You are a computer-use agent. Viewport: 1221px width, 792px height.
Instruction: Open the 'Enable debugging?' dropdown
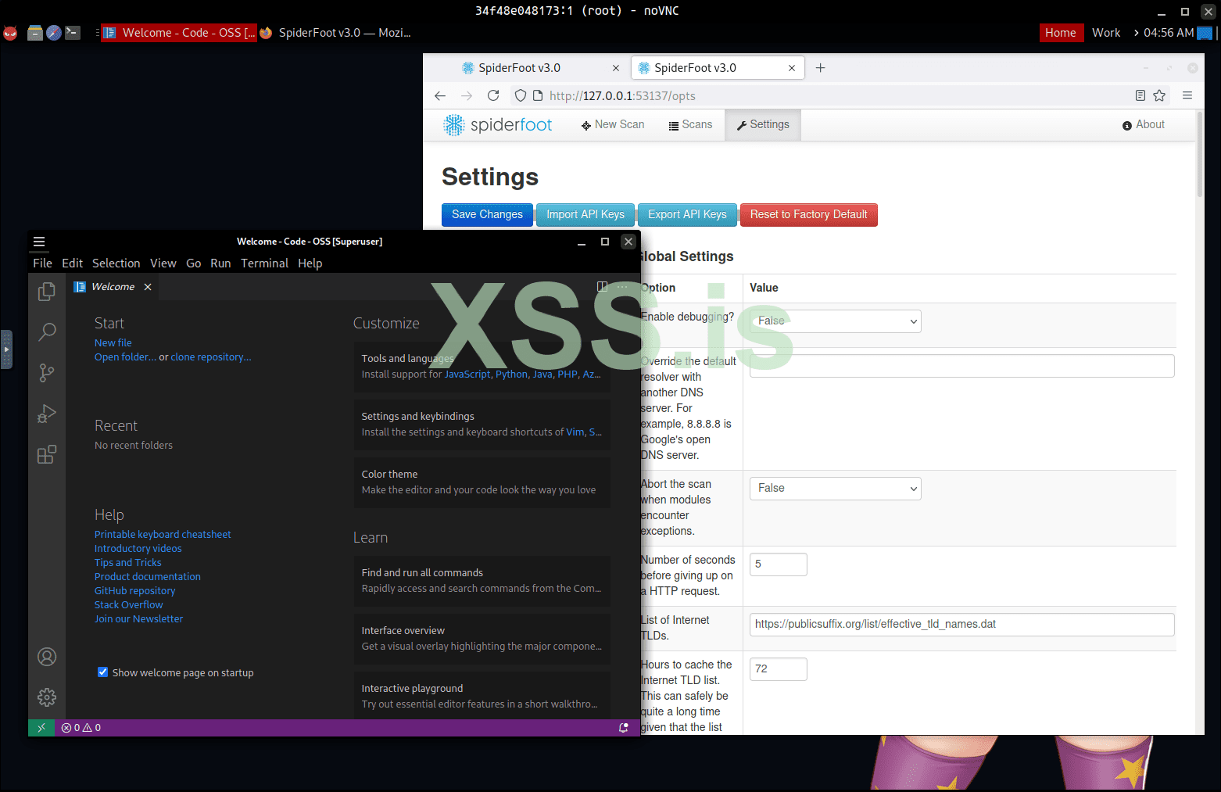[835, 321]
